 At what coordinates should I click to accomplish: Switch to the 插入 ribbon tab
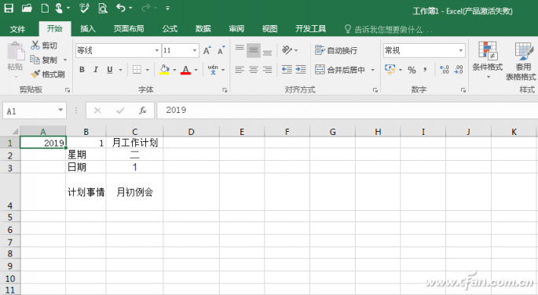[88, 29]
